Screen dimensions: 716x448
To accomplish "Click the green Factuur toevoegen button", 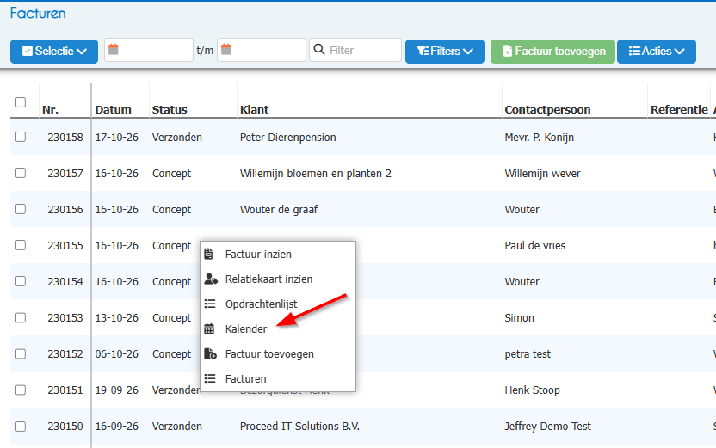I will pyautogui.click(x=552, y=51).
